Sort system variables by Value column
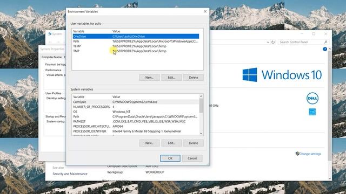This screenshot has height=194, width=346. 155,97
